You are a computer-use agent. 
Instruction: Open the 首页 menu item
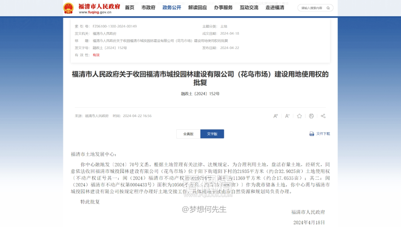coord(130,8)
